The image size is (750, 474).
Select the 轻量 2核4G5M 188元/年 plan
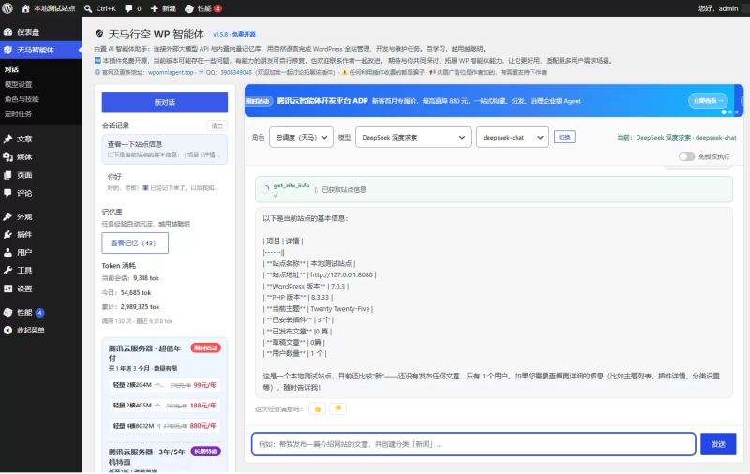coord(165,406)
